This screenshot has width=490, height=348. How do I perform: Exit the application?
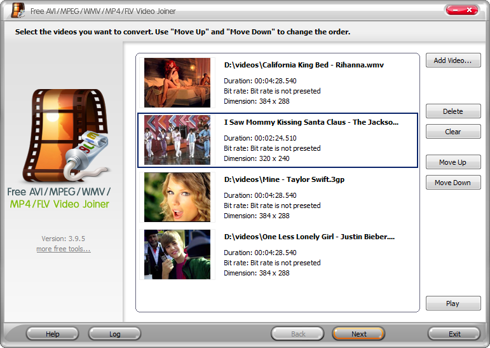pos(454,334)
